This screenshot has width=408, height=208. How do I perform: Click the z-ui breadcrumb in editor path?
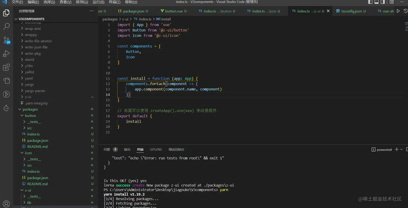[x=125, y=19]
